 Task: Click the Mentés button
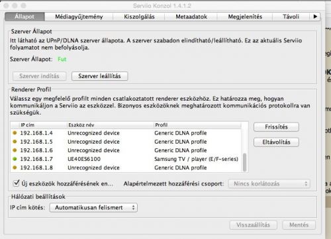[299, 225]
